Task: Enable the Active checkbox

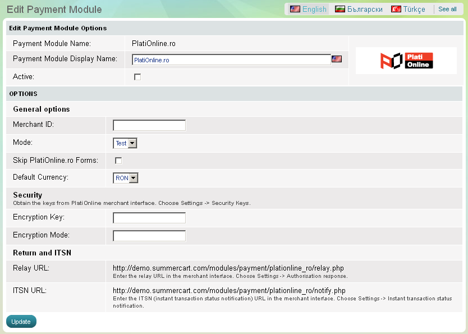Action: pos(137,77)
